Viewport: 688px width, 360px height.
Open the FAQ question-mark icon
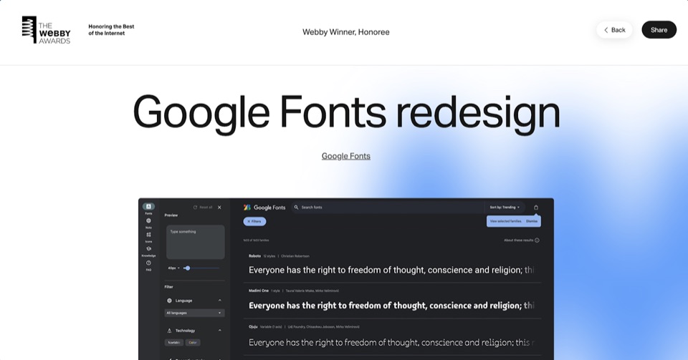[148, 263]
